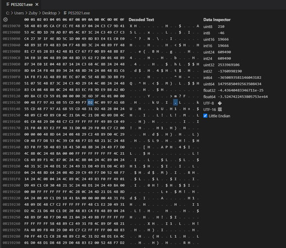This screenshot has height=248, width=286.
Task: Click the UTF-8 decoded character
Action: 220,103
